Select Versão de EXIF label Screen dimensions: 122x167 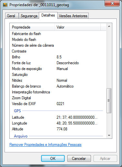click(24, 104)
